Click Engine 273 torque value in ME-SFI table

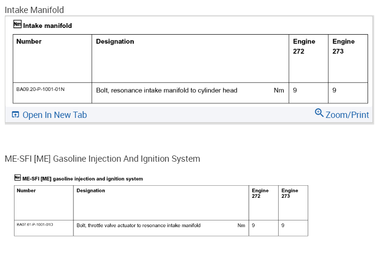coord(283,225)
